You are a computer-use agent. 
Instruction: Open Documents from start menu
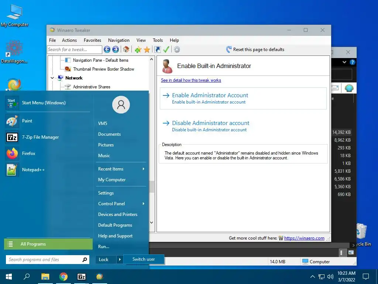point(109,134)
